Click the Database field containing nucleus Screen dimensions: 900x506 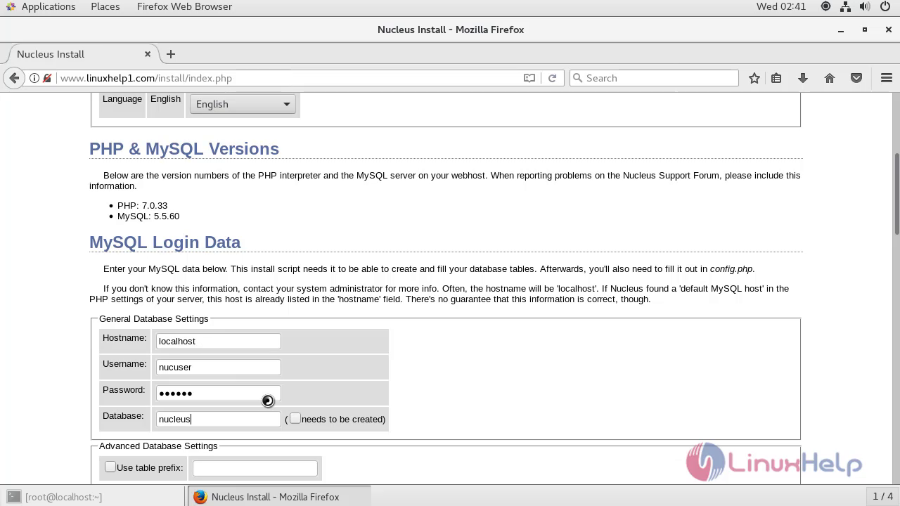218,419
